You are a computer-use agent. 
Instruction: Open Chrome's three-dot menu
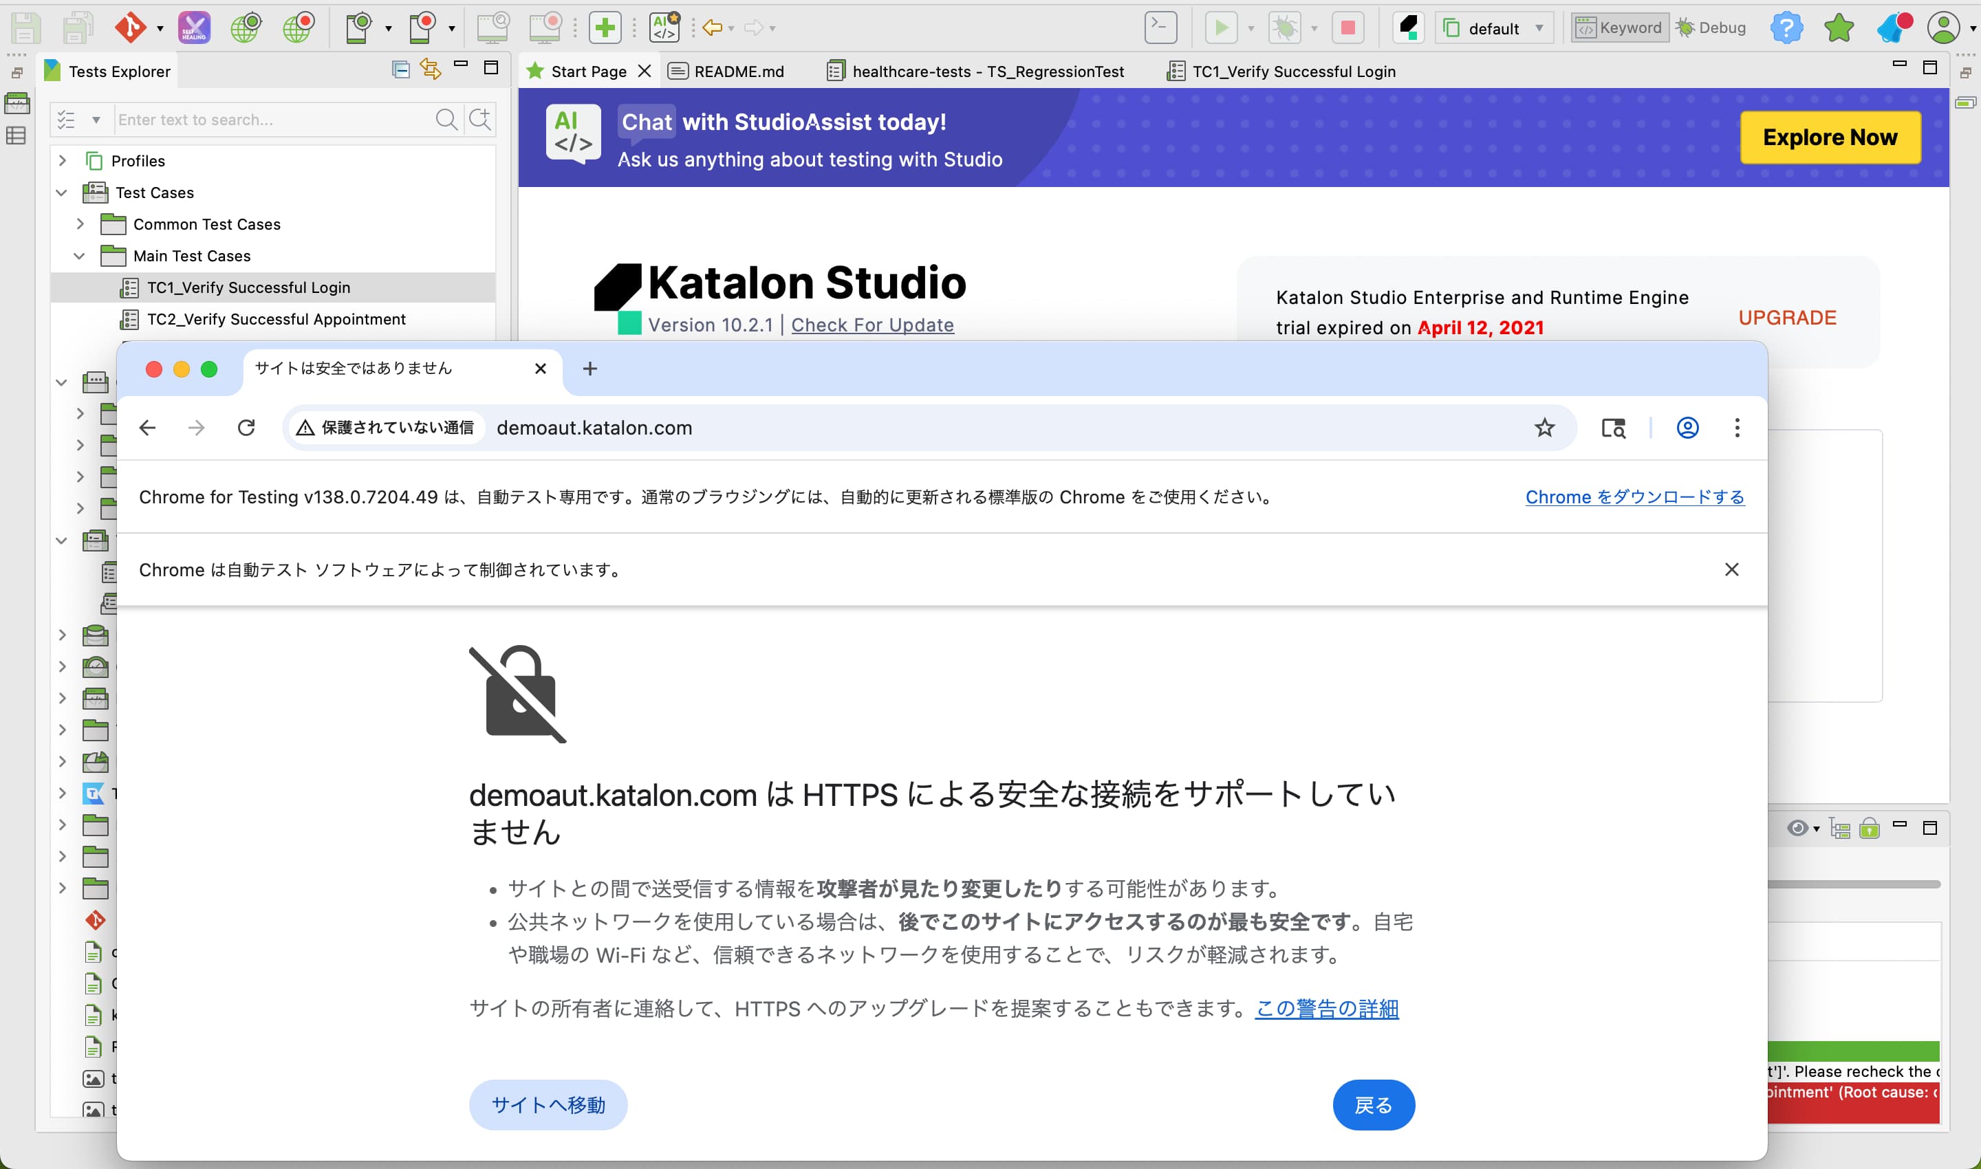(x=1737, y=427)
